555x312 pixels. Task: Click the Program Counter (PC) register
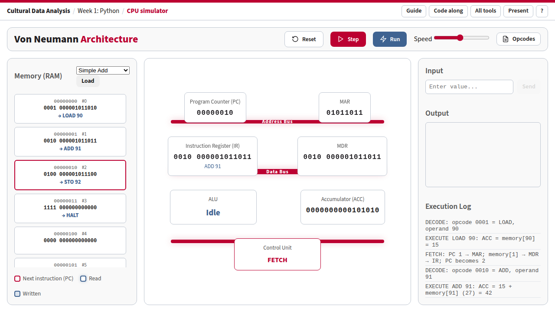coord(215,107)
